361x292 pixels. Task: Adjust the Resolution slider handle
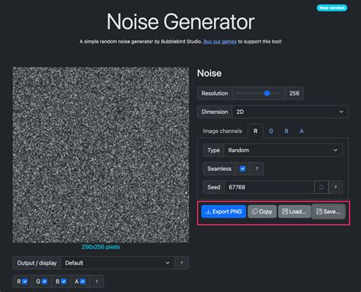[x=267, y=94]
